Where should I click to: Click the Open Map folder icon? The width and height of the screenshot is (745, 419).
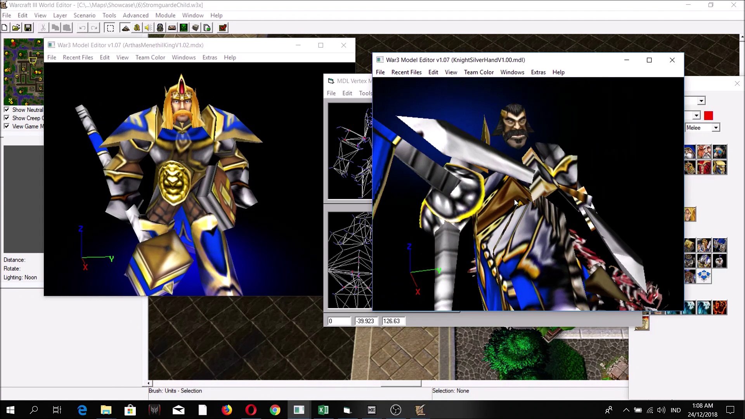pyautogui.click(x=16, y=28)
